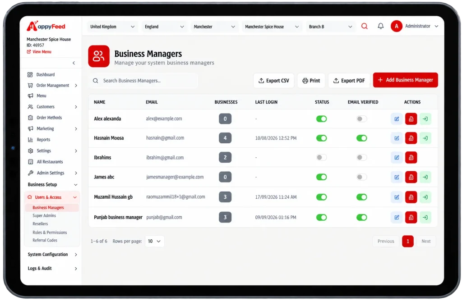
Task: Click red PDF icon for James abc
Action: point(411,177)
